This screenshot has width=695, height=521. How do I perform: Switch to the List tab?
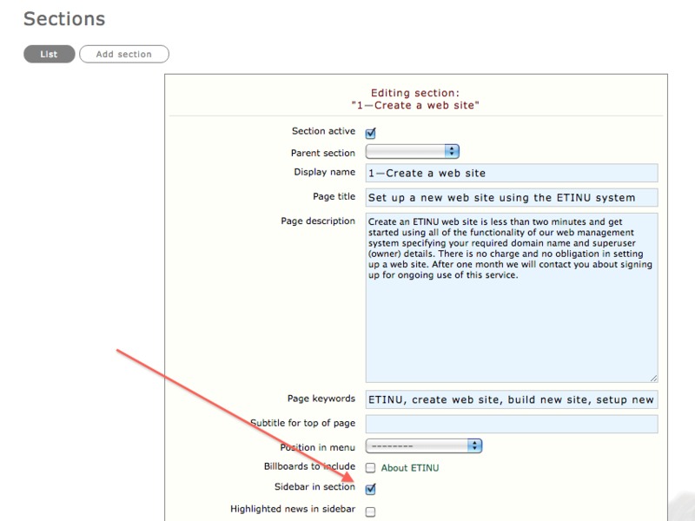pyautogui.click(x=49, y=54)
